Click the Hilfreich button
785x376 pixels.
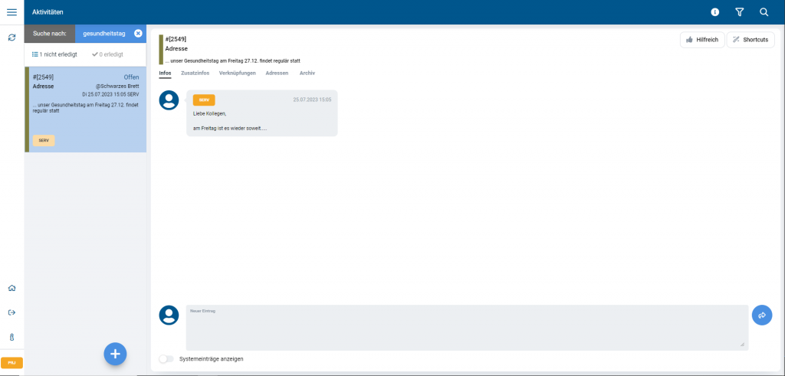coord(701,40)
